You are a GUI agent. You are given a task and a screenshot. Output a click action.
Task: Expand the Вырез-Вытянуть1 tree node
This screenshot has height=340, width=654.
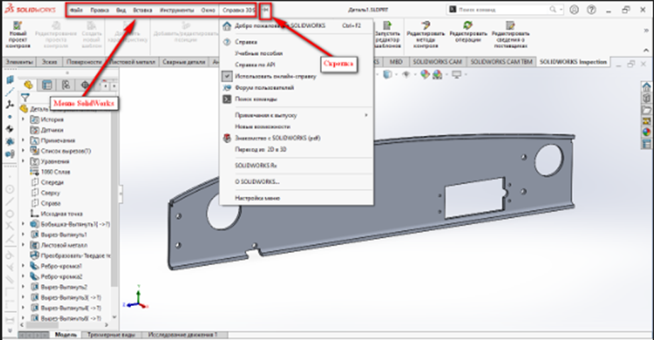[x=23, y=234]
